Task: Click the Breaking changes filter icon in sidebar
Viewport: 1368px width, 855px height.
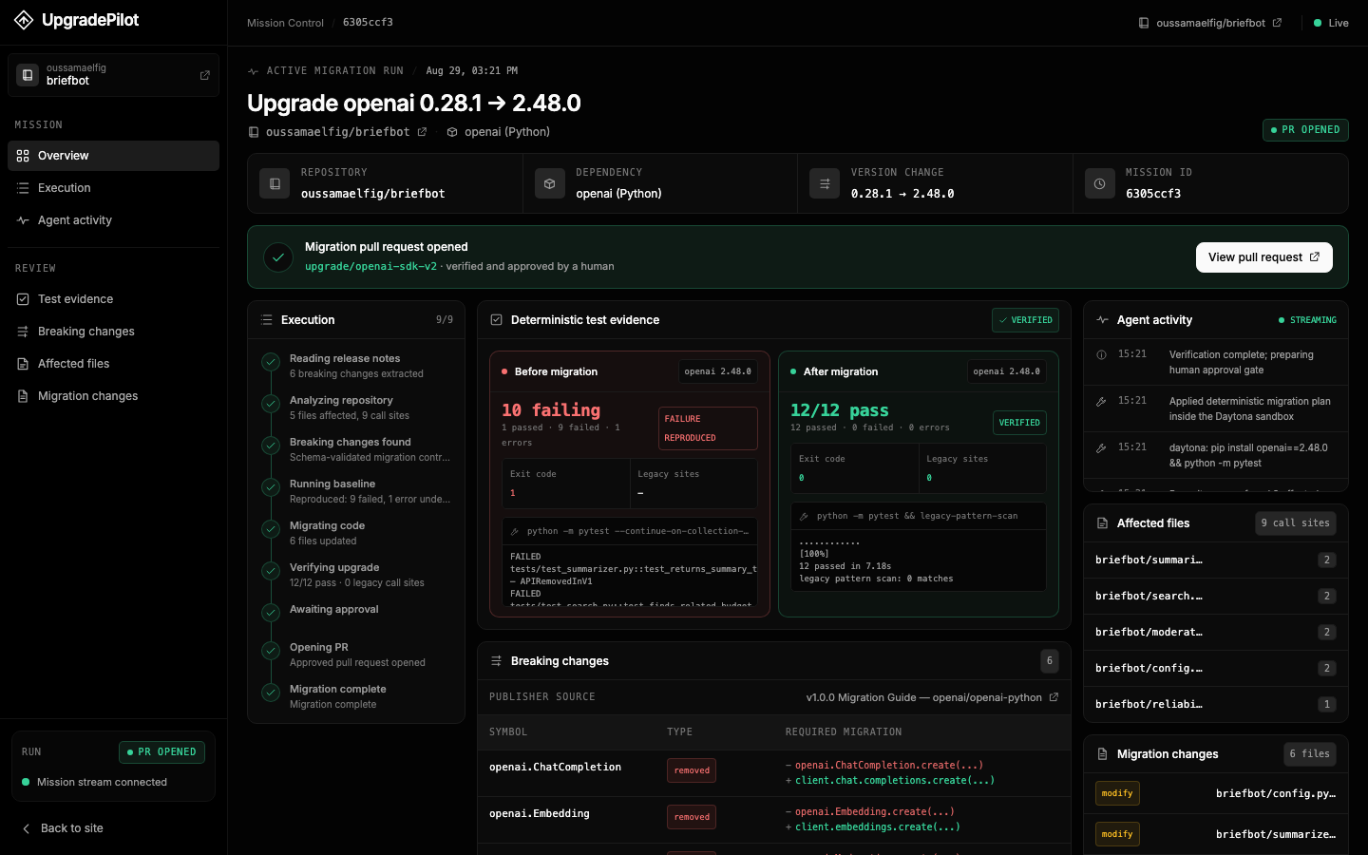Action: click(23, 332)
